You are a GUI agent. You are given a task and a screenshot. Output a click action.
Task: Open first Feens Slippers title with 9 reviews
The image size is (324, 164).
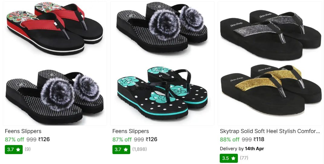point(23,131)
